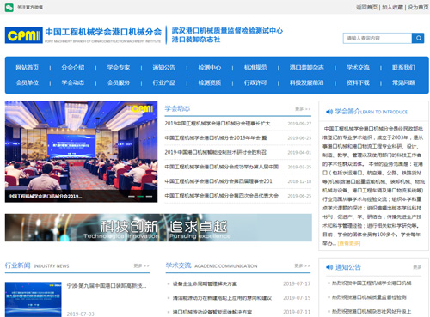Open 分会介绍 in the navigation bar
The width and height of the screenshot is (430, 317).
(x=73, y=68)
